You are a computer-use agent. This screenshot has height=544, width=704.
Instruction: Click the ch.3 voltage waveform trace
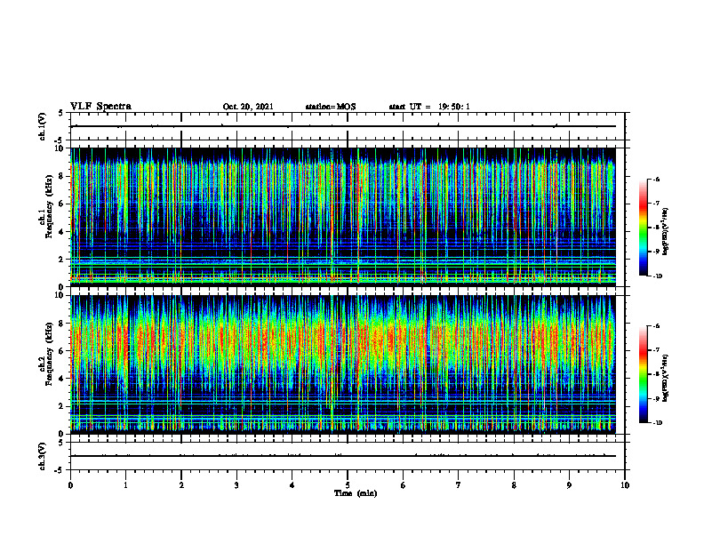[343, 456]
